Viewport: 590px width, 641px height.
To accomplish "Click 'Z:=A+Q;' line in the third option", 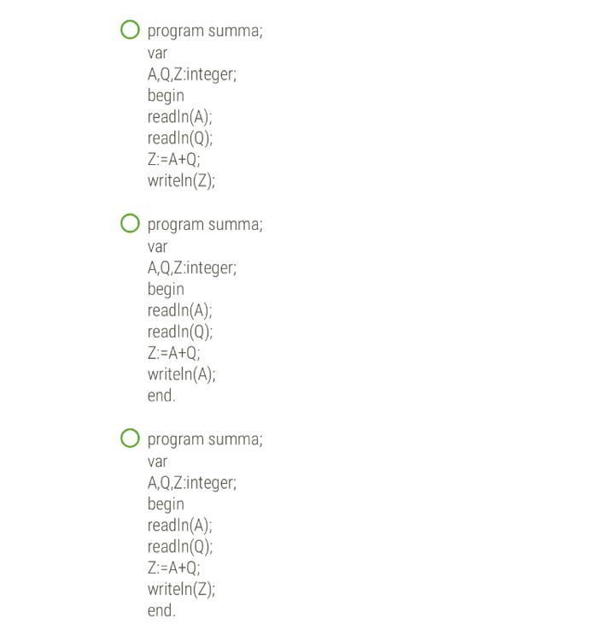I will (174, 568).
